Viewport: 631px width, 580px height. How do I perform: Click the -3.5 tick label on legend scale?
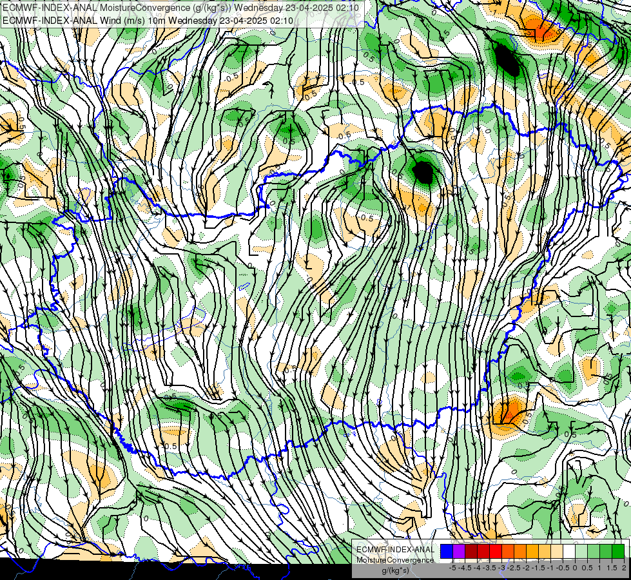coord(489,568)
